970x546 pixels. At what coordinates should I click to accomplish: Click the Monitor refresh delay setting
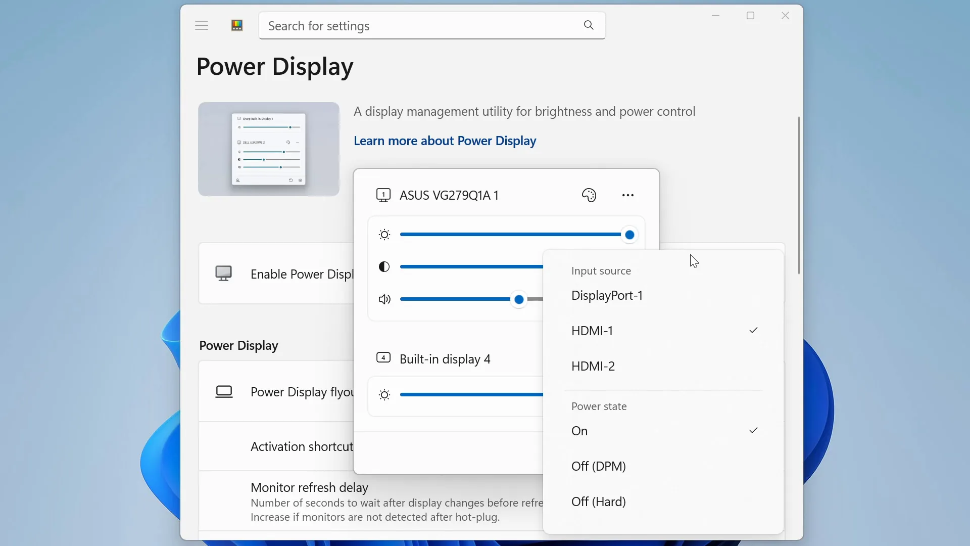tap(371, 501)
